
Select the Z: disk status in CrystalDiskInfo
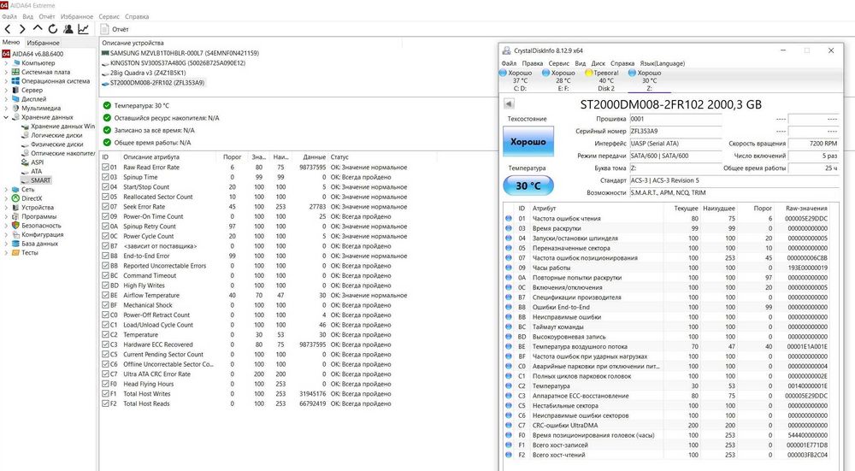pyautogui.click(x=645, y=80)
